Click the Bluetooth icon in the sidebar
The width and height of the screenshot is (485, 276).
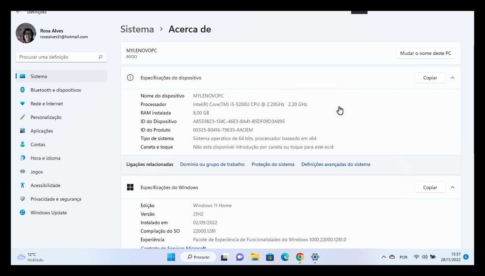pos(22,90)
